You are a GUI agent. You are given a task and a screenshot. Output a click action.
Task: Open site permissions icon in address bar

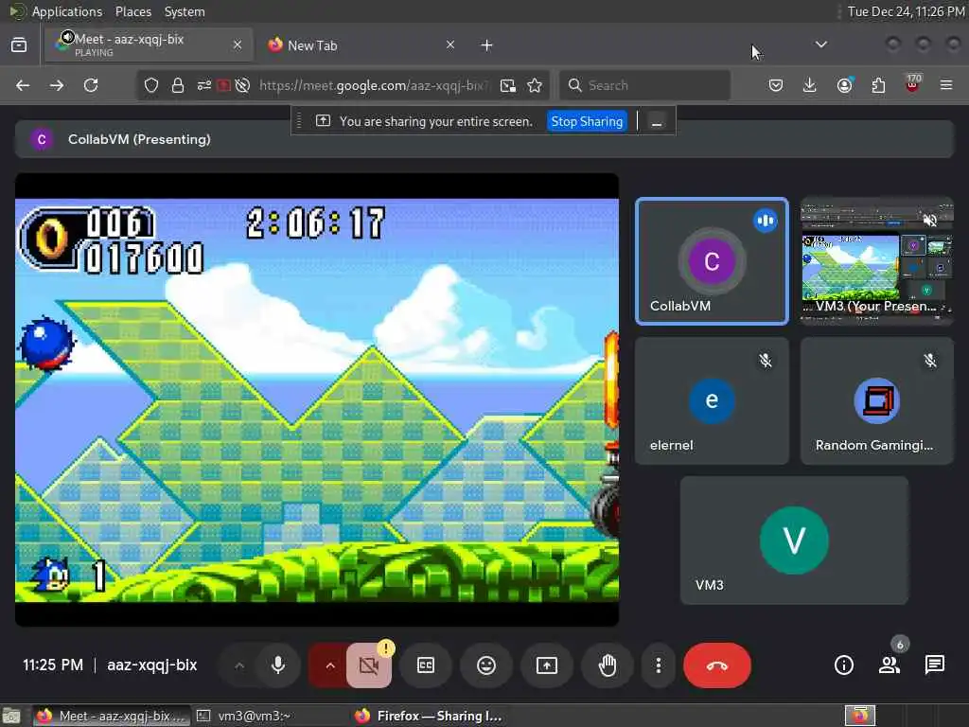pos(204,85)
